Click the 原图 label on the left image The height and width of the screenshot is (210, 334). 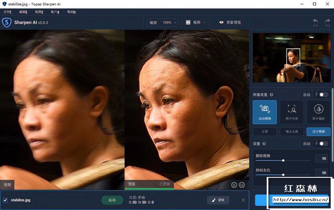coord(7,185)
